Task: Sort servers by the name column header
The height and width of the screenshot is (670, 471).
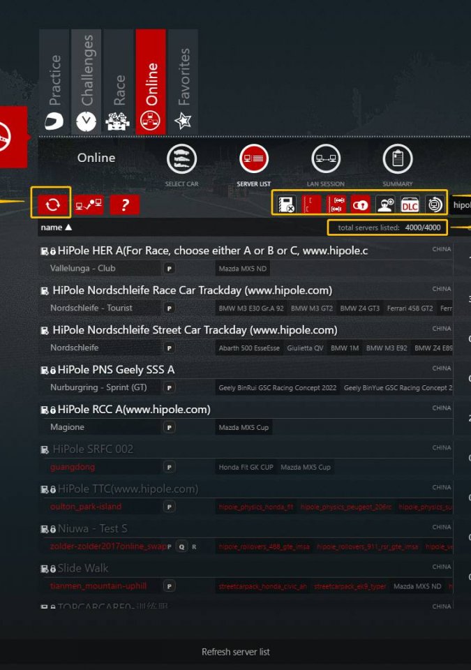Action: pos(56,228)
